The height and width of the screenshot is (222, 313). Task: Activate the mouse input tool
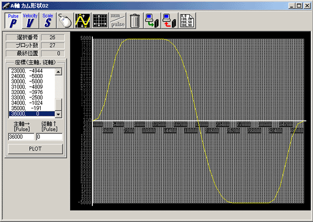click(x=65, y=20)
